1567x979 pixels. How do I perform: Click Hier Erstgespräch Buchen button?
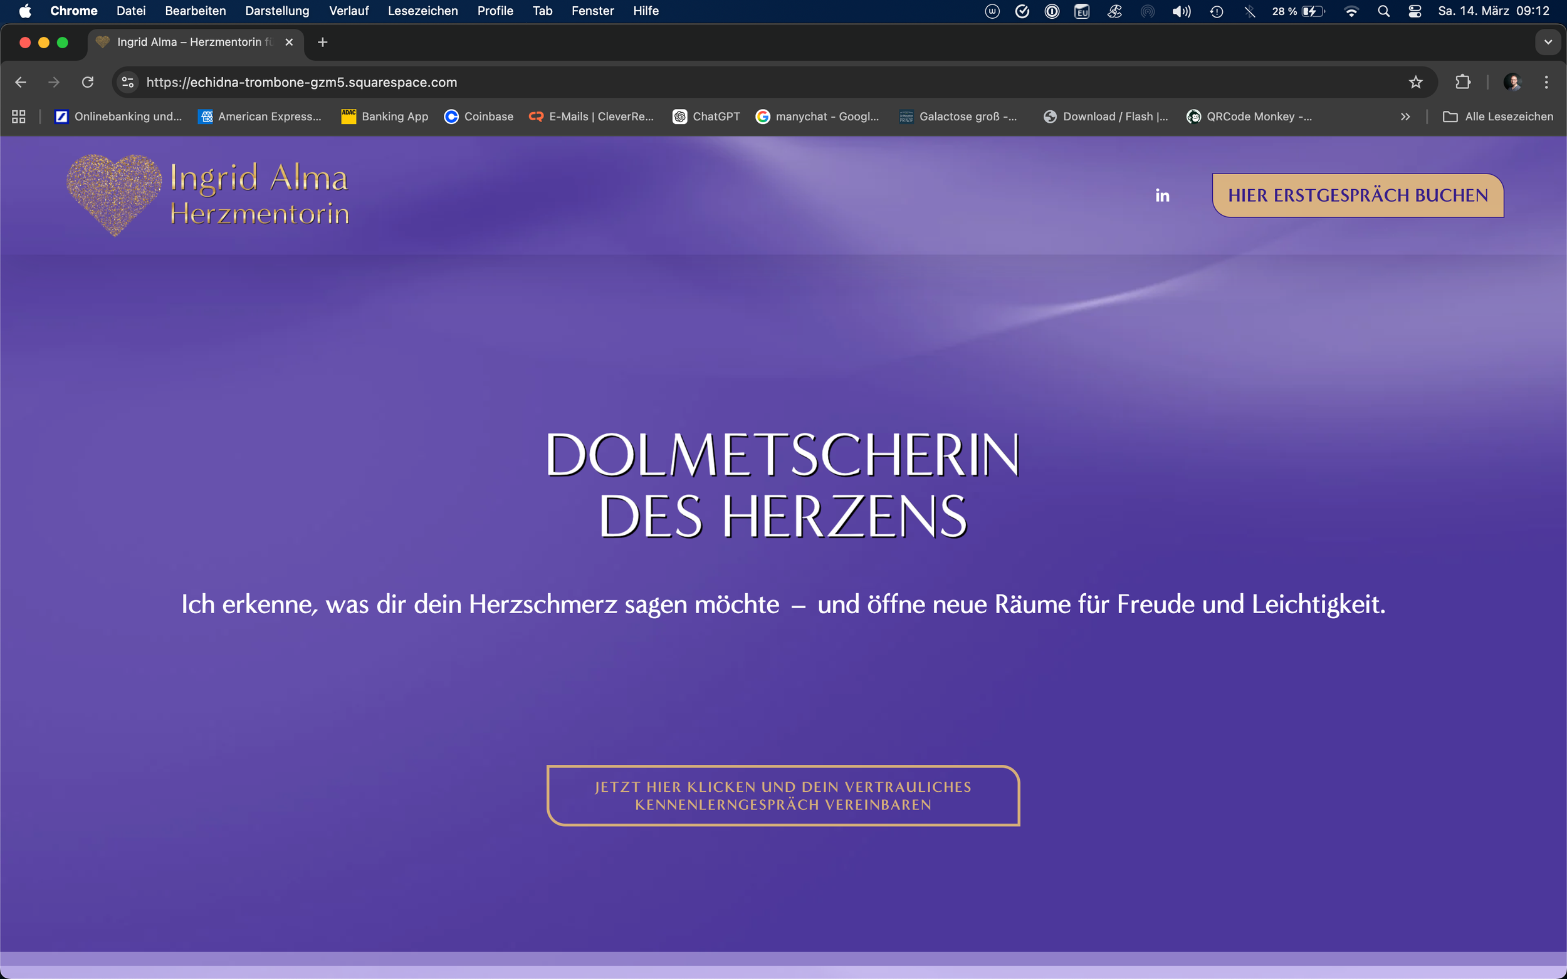click(1358, 195)
